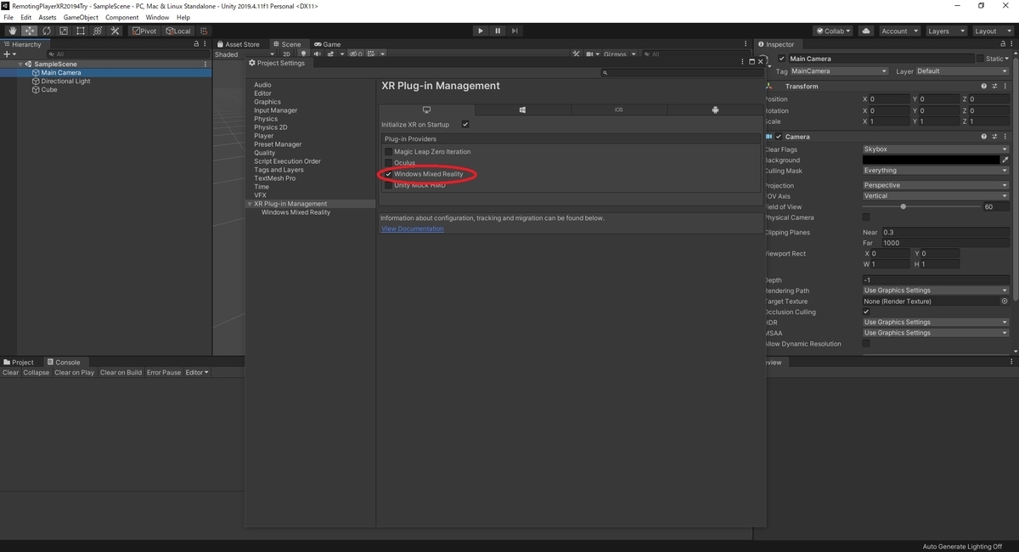This screenshot has height=552, width=1019.
Task: Enable Allow Dynamic Resolution checkbox
Action: point(866,344)
